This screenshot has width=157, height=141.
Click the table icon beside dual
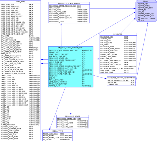139,20
